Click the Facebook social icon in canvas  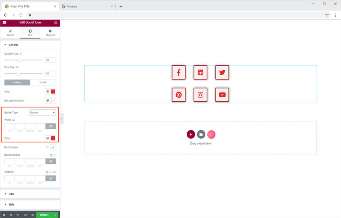tap(179, 73)
